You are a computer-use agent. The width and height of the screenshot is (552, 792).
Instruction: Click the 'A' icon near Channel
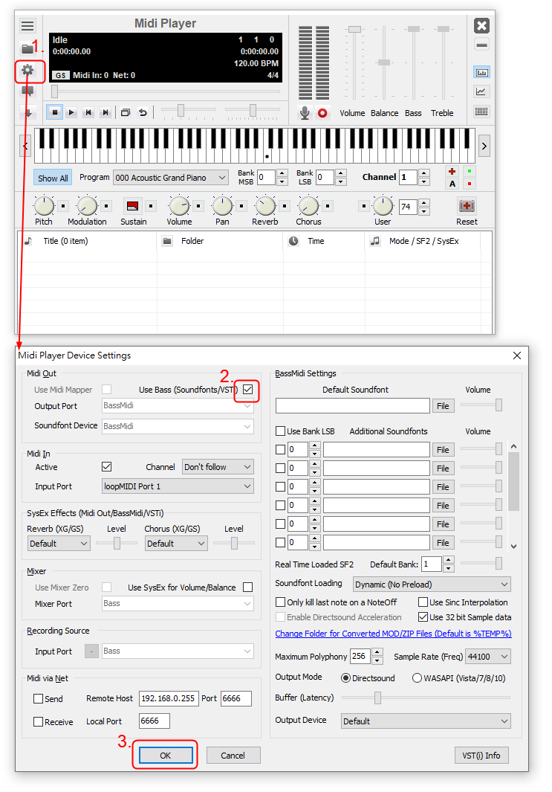452,184
